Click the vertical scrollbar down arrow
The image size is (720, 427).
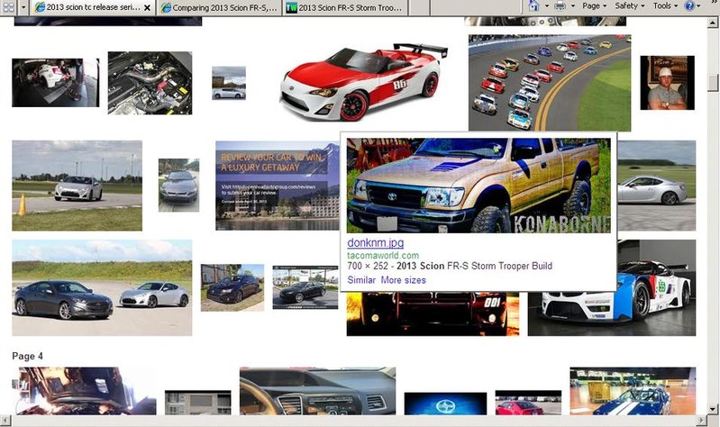(x=713, y=409)
